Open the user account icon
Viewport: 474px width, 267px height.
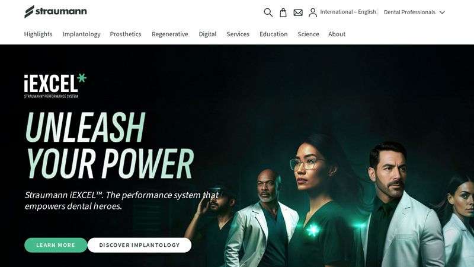point(313,12)
